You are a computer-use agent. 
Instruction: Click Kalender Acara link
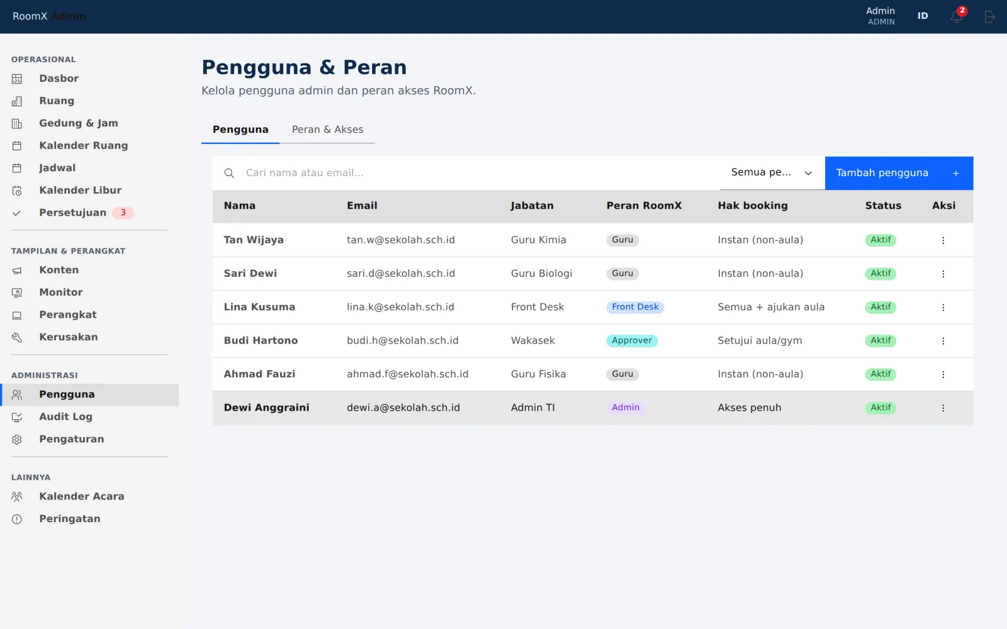89,496
